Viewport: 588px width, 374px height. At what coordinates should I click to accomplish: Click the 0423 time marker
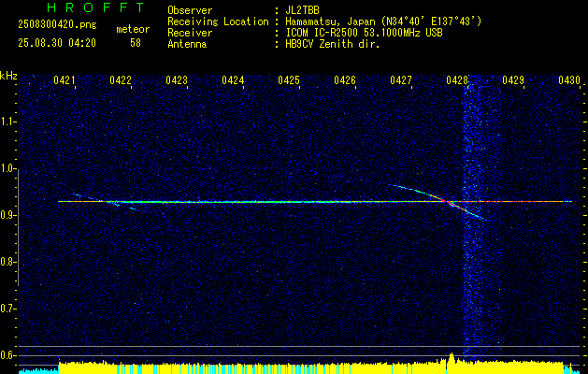tap(177, 79)
